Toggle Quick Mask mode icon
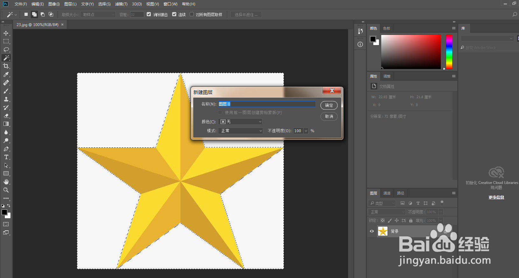The width and height of the screenshot is (519, 278). click(6, 224)
